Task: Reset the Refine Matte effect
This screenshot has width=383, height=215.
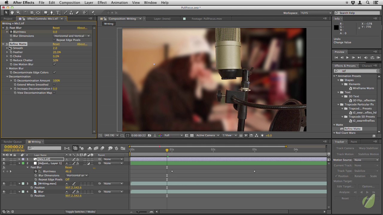Action: click(56, 44)
